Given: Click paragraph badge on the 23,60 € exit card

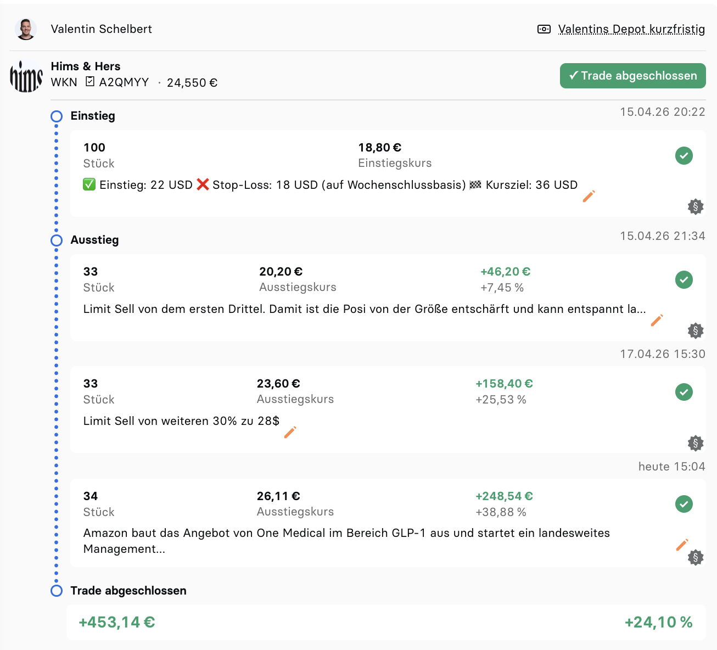Looking at the screenshot, I should 696,443.
